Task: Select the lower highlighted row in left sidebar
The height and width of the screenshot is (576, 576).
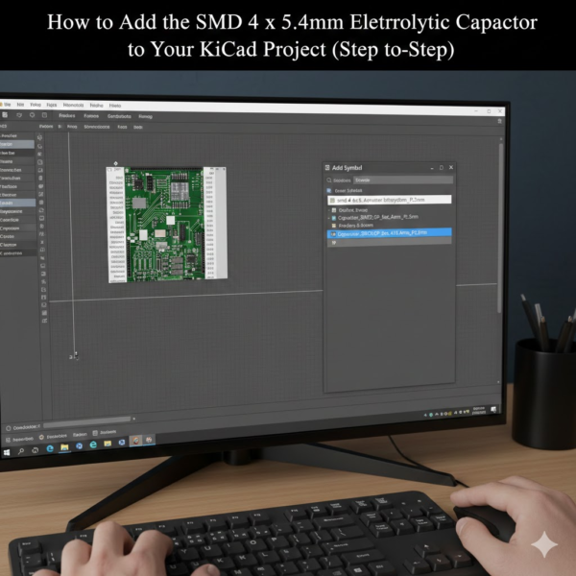Action: click(17, 203)
